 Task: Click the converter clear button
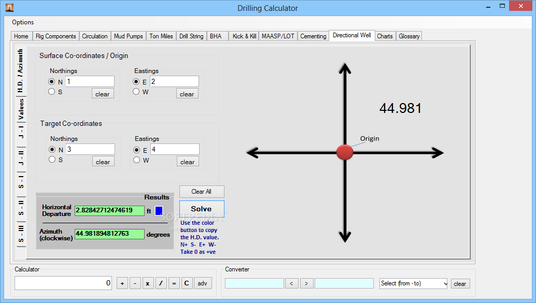click(460, 283)
